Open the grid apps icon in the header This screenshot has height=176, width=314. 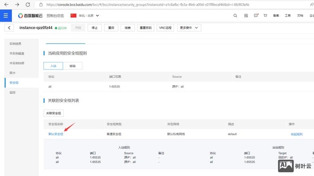coord(246,15)
